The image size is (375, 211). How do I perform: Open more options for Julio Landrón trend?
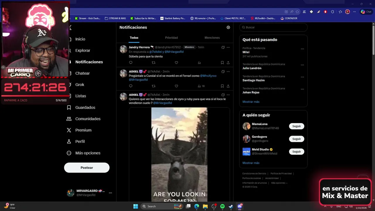(302, 65)
